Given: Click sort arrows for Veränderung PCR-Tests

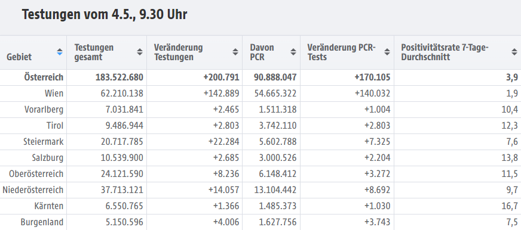Looking at the screenshot, I should click(x=387, y=52).
